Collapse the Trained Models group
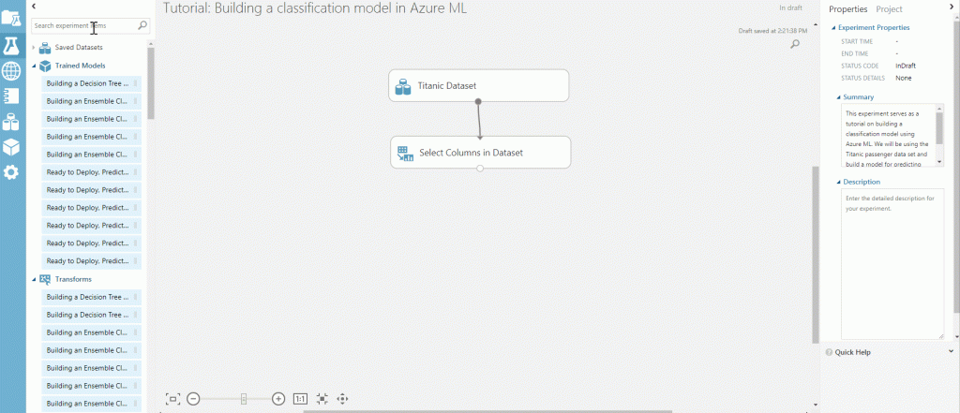960x413 pixels. coord(35,66)
